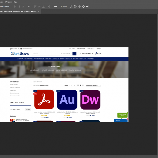Select Antivirüs Yazılımları in the banner categories

coord(48,70)
